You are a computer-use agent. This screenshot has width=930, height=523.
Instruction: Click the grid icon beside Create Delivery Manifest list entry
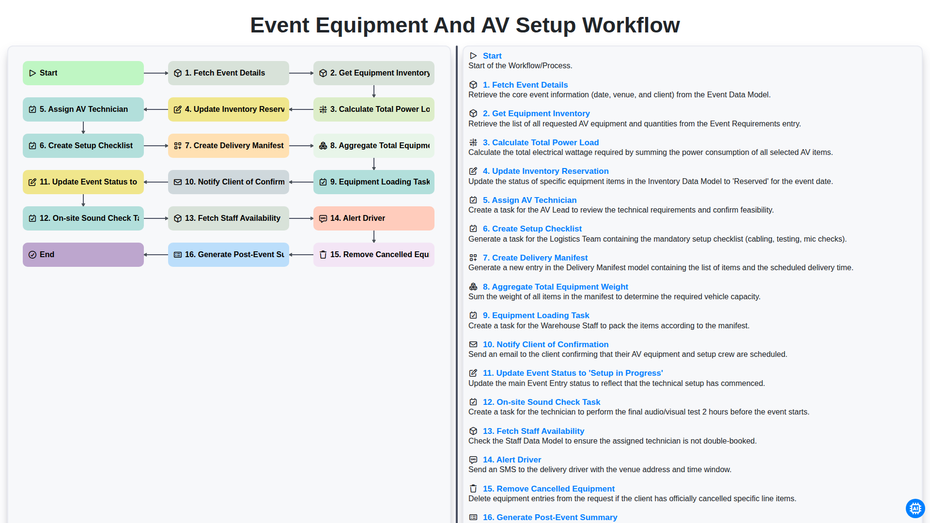pos(473,258)
